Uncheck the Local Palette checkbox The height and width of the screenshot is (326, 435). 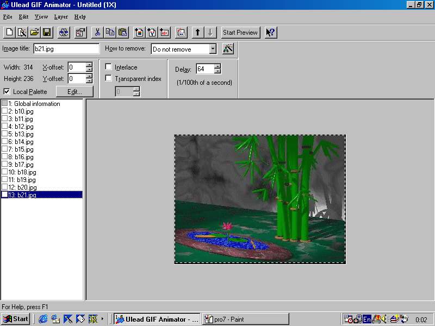[x=7, y=92]
